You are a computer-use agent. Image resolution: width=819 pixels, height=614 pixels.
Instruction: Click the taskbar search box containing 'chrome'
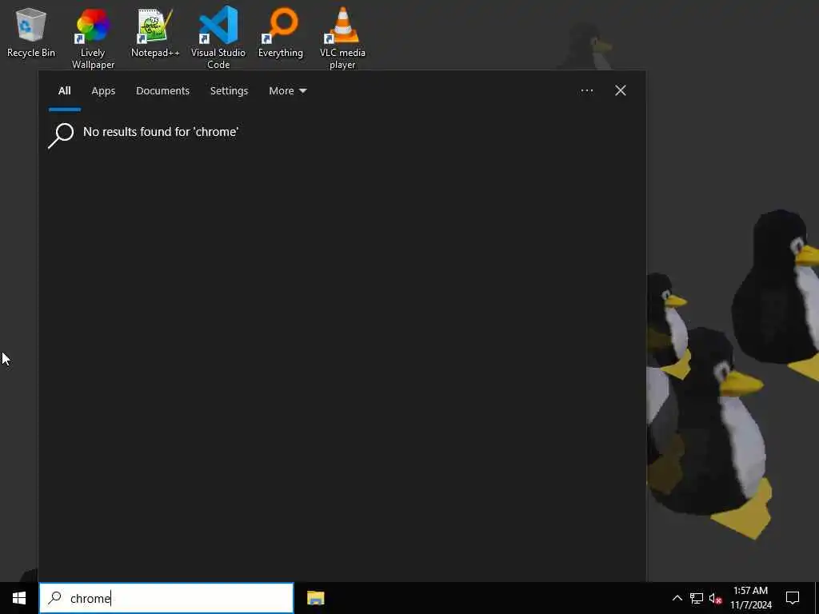(166, 598)
